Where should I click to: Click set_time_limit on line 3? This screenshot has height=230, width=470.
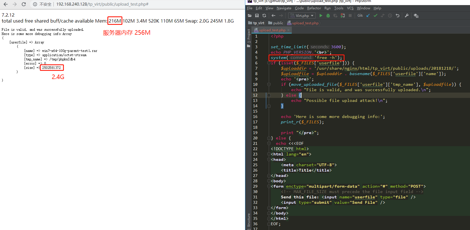289,47
